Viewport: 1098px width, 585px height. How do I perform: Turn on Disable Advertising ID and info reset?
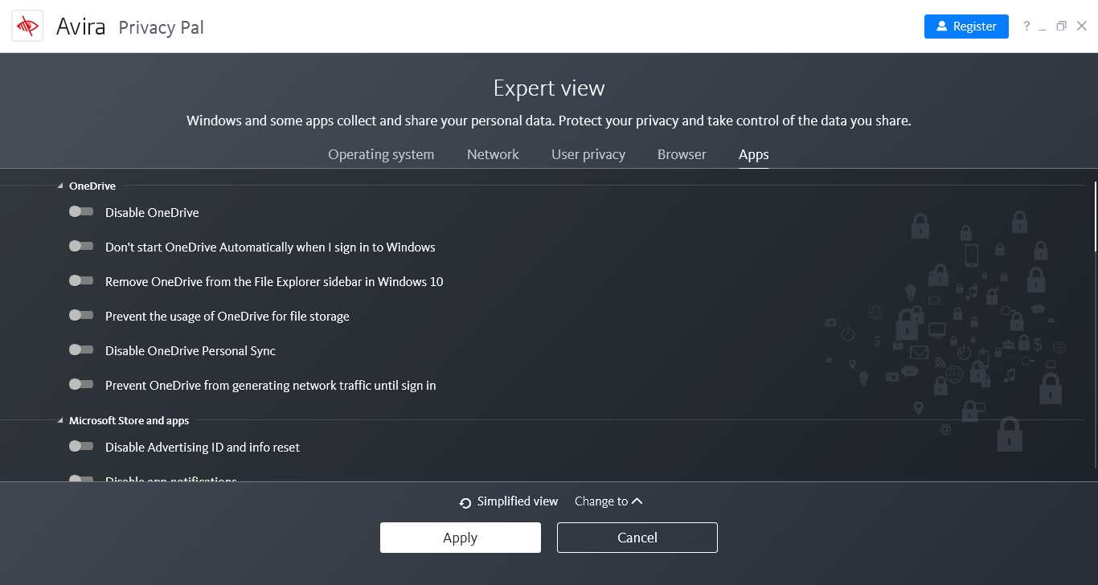click(81, 447)
